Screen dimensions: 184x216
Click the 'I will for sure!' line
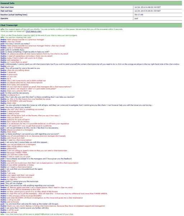pyautogui.click(x=10, y=210)
